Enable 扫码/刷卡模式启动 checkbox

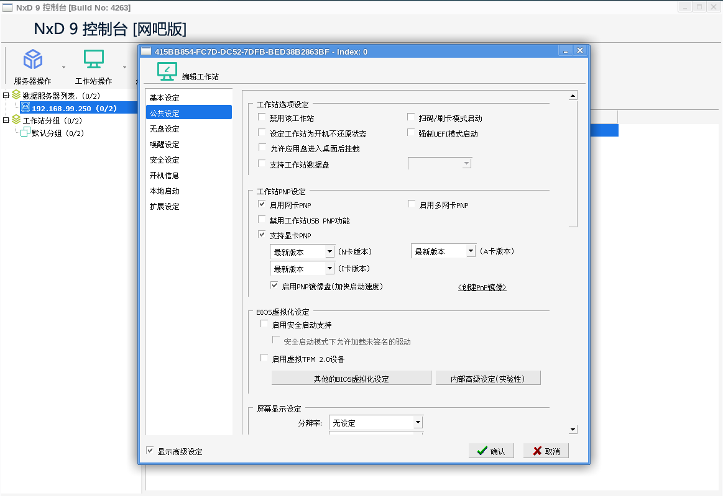tap(411, 117)
